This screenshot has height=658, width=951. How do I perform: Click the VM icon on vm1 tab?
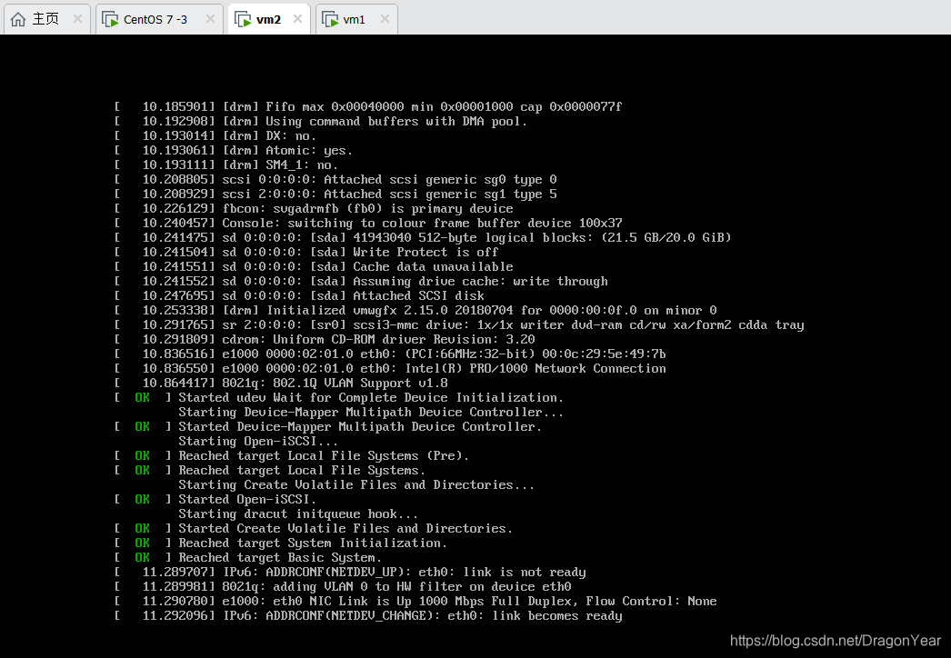point(330,19)
